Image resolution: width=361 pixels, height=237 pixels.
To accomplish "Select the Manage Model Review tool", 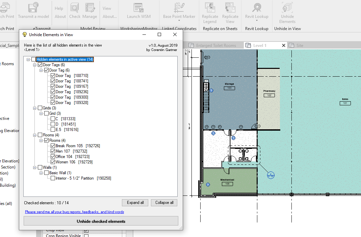I will click(89, 10).
